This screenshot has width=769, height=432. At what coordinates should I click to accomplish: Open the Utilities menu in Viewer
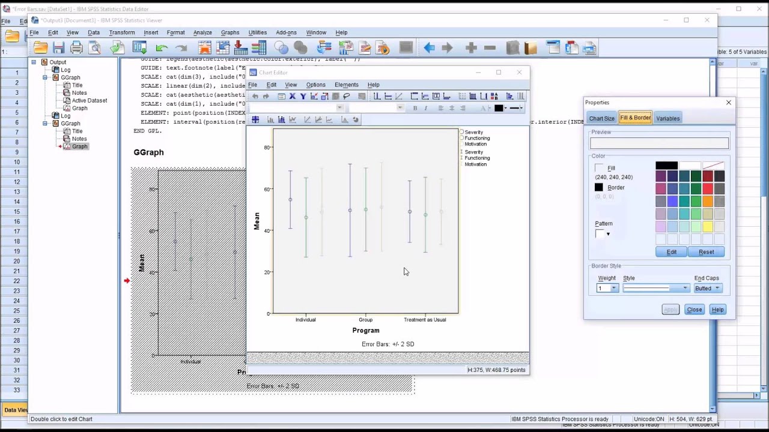[258, 32]
